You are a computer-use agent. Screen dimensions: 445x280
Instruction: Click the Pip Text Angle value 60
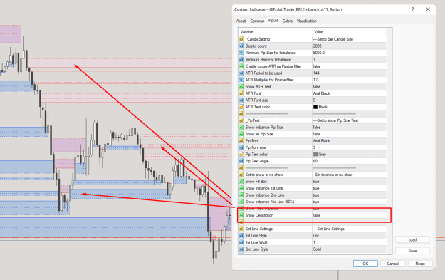[315, 161]
